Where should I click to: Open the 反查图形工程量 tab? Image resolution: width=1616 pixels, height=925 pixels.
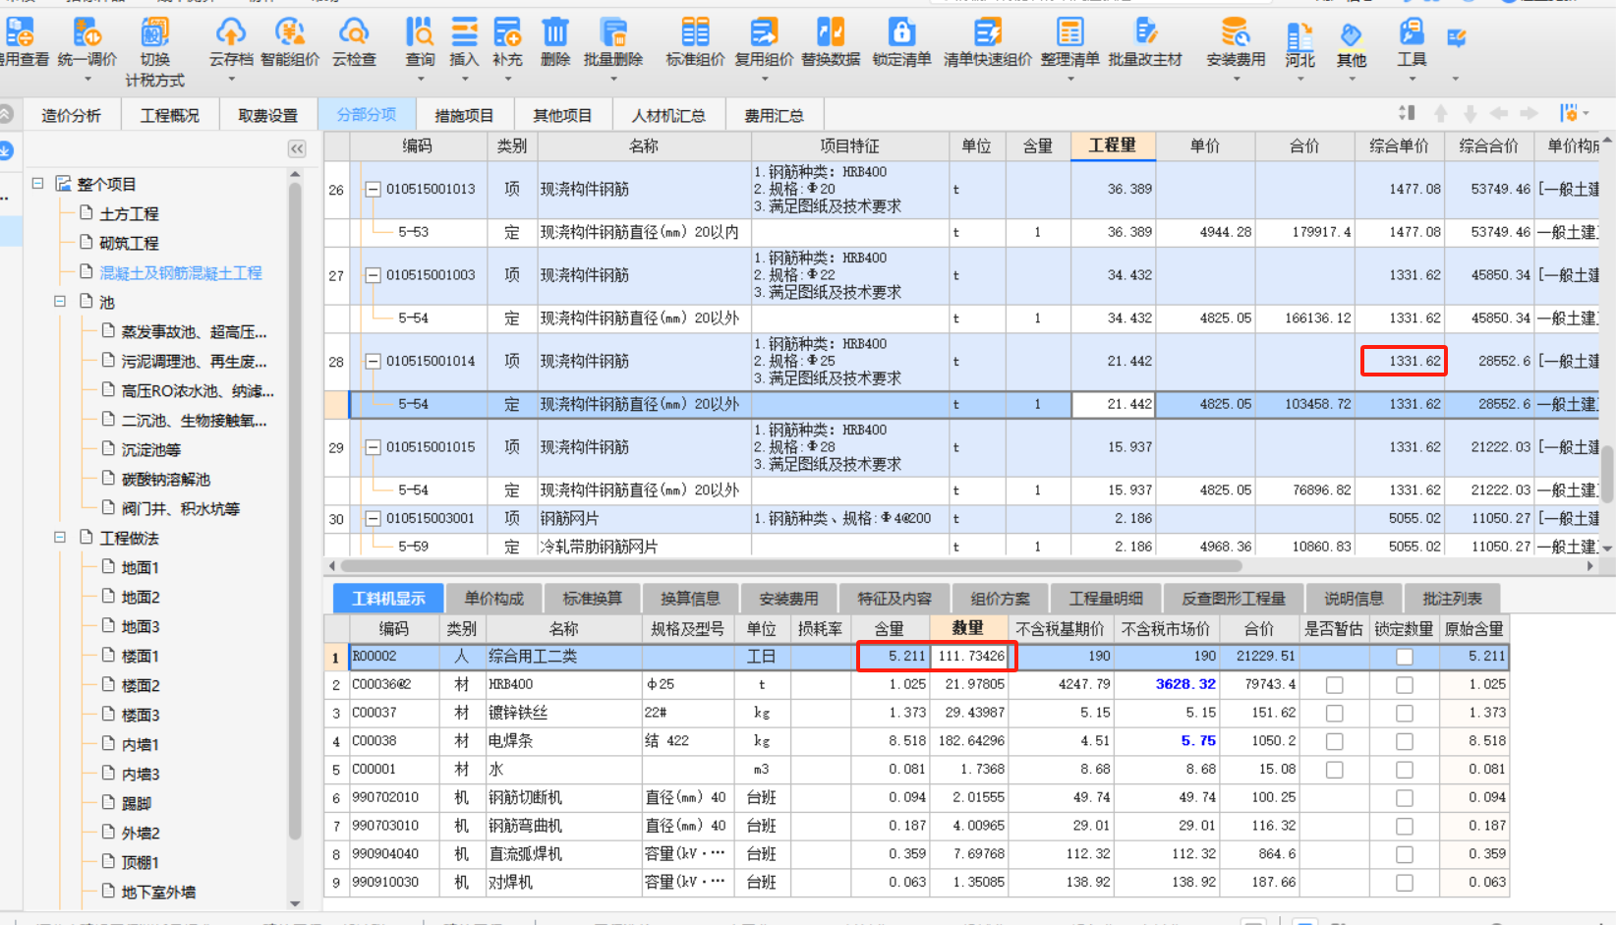coord(1234,598)
